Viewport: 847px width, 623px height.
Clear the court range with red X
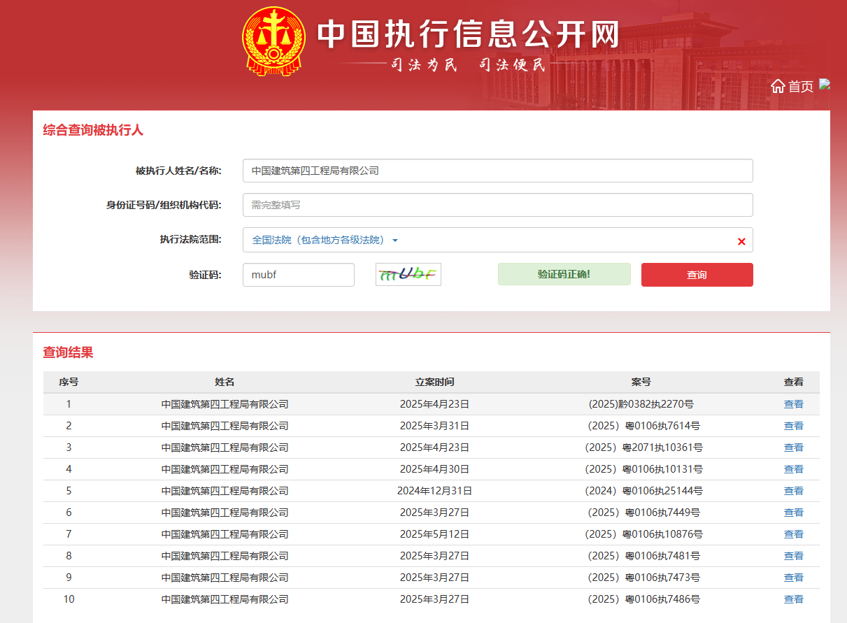(x=741, y=241)
